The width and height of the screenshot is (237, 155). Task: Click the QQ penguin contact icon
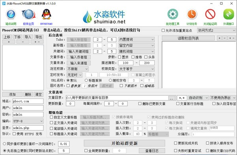[46, 14]
